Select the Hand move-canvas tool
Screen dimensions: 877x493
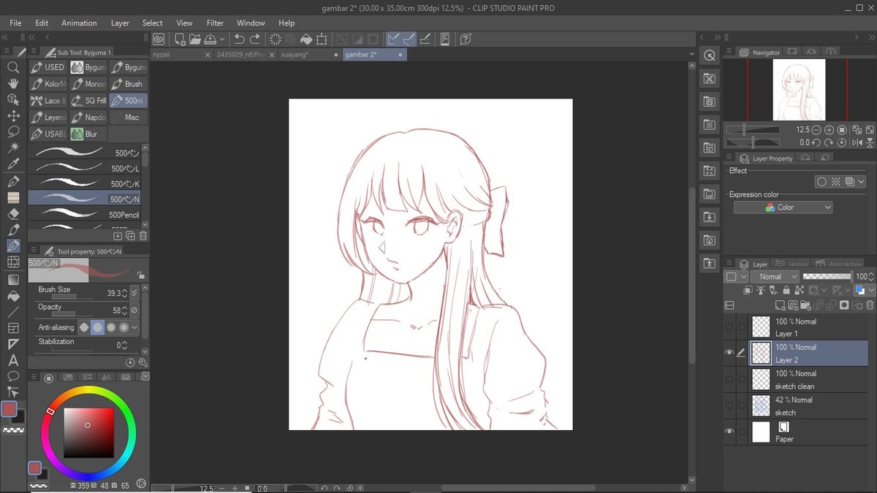click(x=13, y=83)
